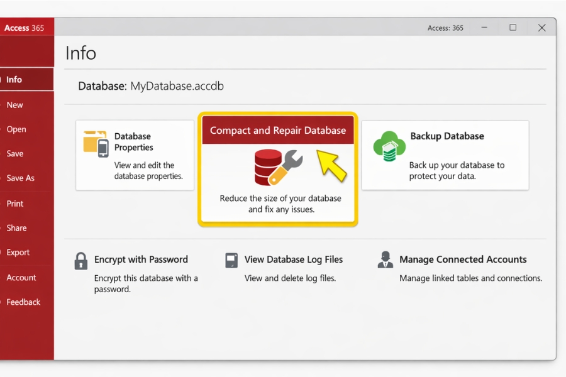Open Feedback in the sidebar

pos(23,302)
